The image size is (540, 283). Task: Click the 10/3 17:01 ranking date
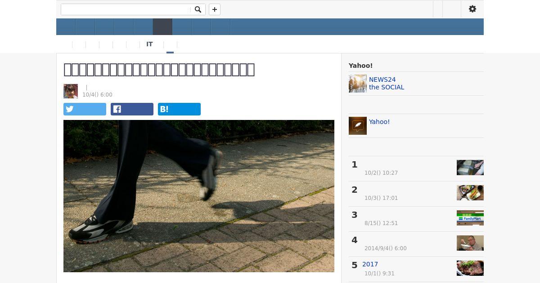(381, 198)
